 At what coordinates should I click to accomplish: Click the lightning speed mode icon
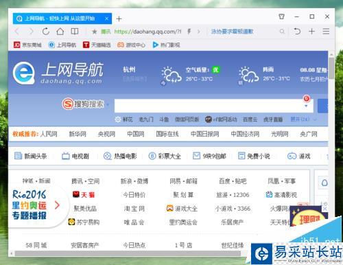point(189,32)
